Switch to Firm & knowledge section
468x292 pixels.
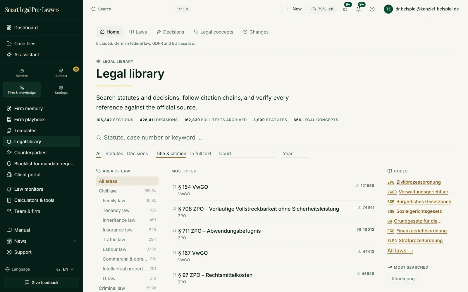(22, 90)
